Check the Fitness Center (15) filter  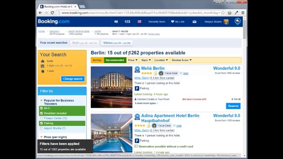42,118
